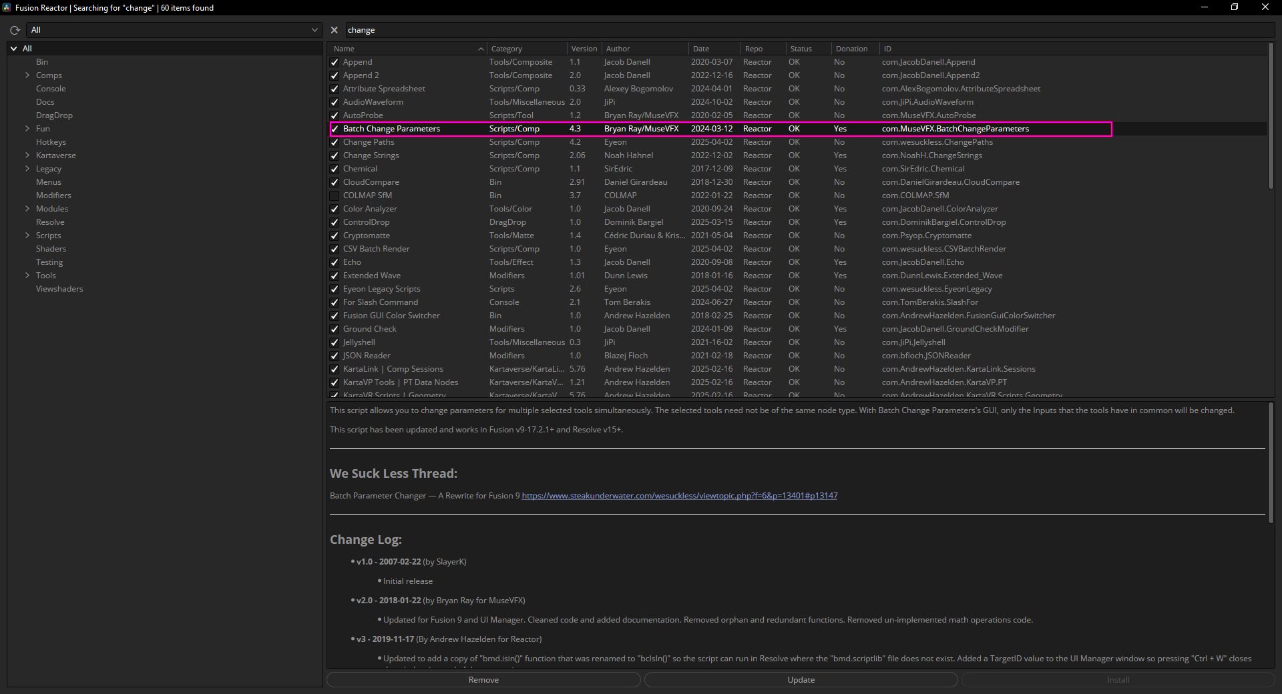Expand the Kartaverse category
The height and width of the screenshot is (694, 1282).
click(27, 155)
